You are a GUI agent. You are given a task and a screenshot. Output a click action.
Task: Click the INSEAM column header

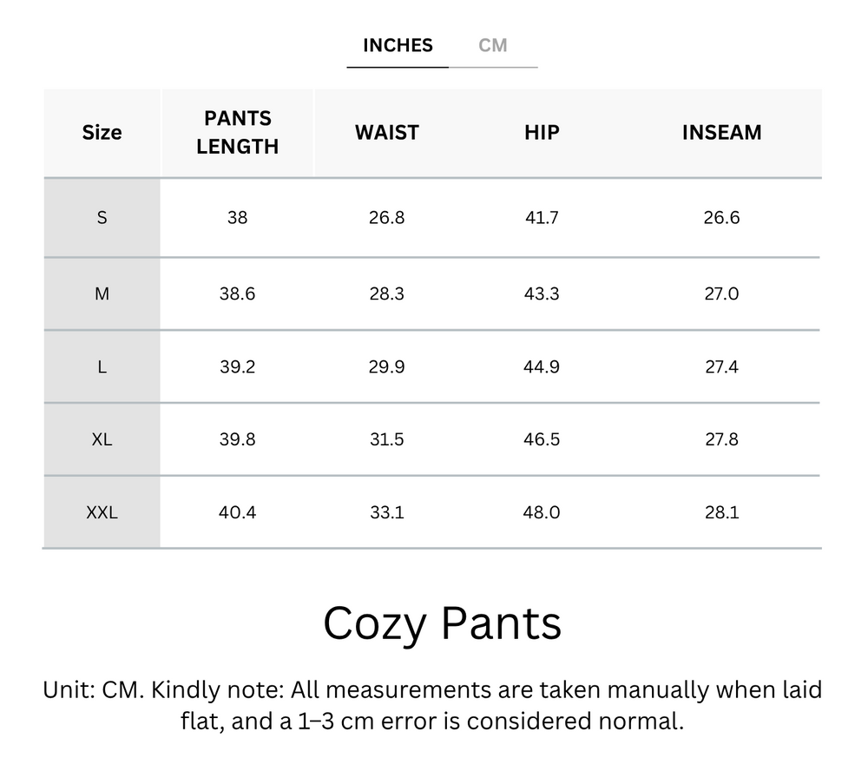[x=721, y=133]
